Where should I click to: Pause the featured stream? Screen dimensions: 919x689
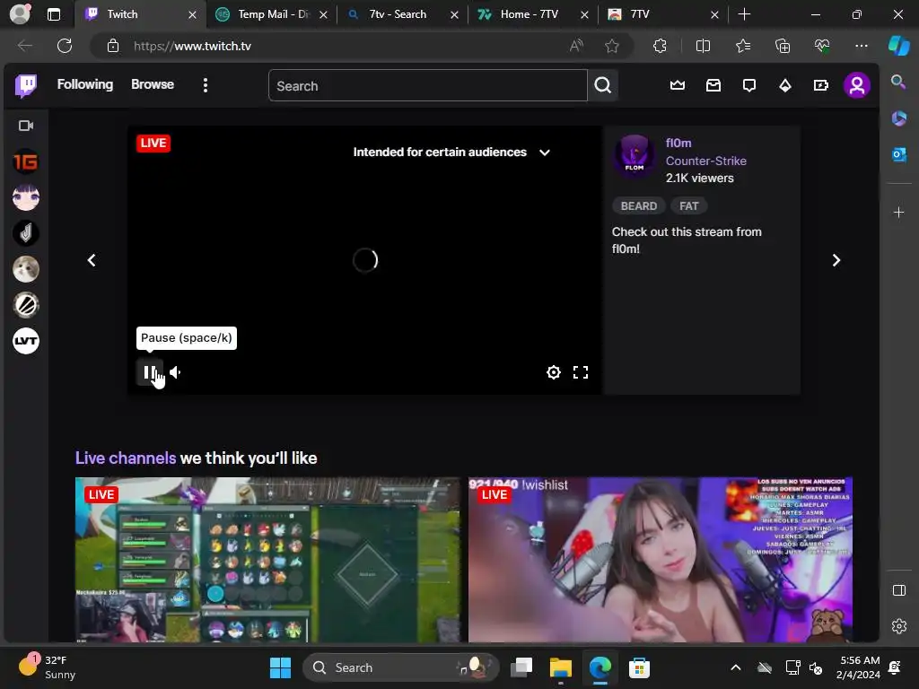pos(150,372)
